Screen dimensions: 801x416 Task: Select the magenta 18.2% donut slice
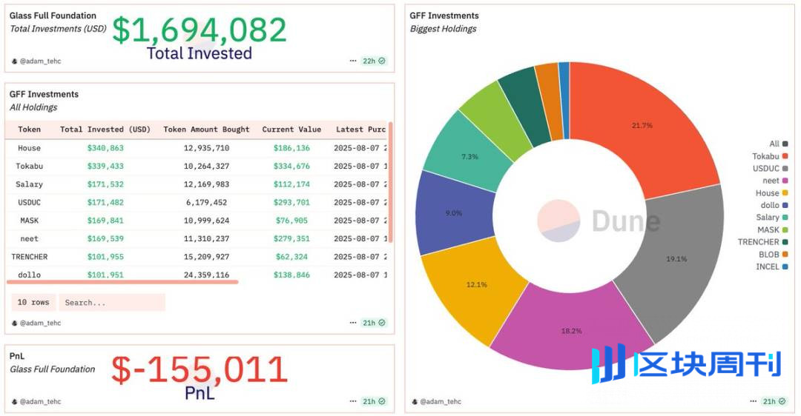tap(572, 331)
